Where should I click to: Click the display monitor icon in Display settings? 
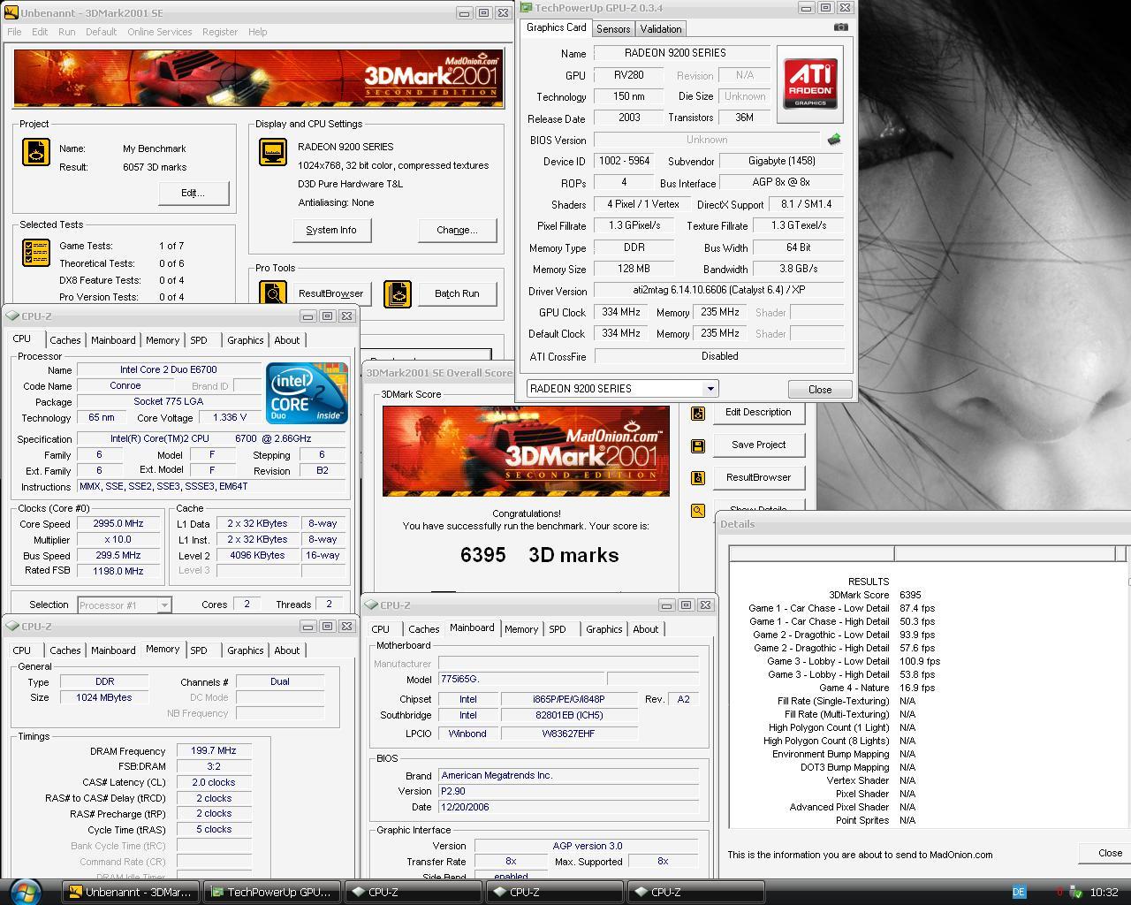point(273,152)
